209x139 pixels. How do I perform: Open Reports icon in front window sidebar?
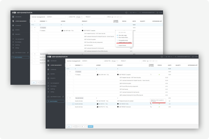coord(48,74)
